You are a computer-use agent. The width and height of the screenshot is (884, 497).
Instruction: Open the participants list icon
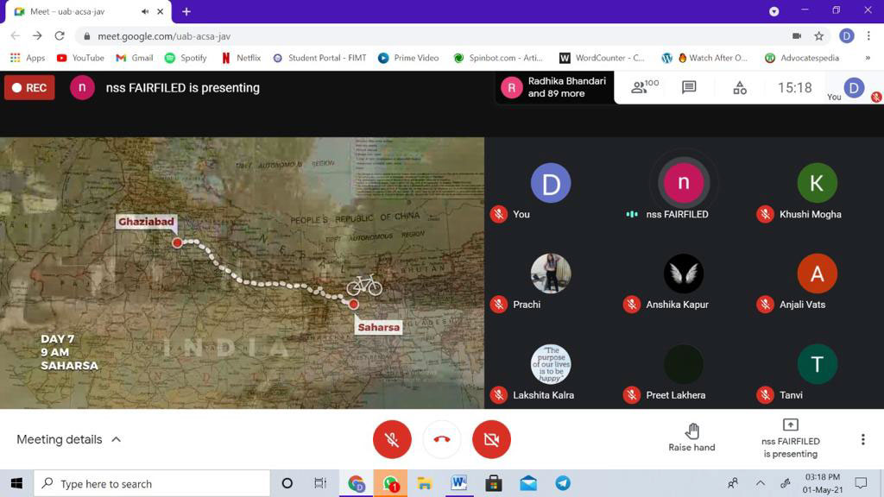tap(643, 87)
